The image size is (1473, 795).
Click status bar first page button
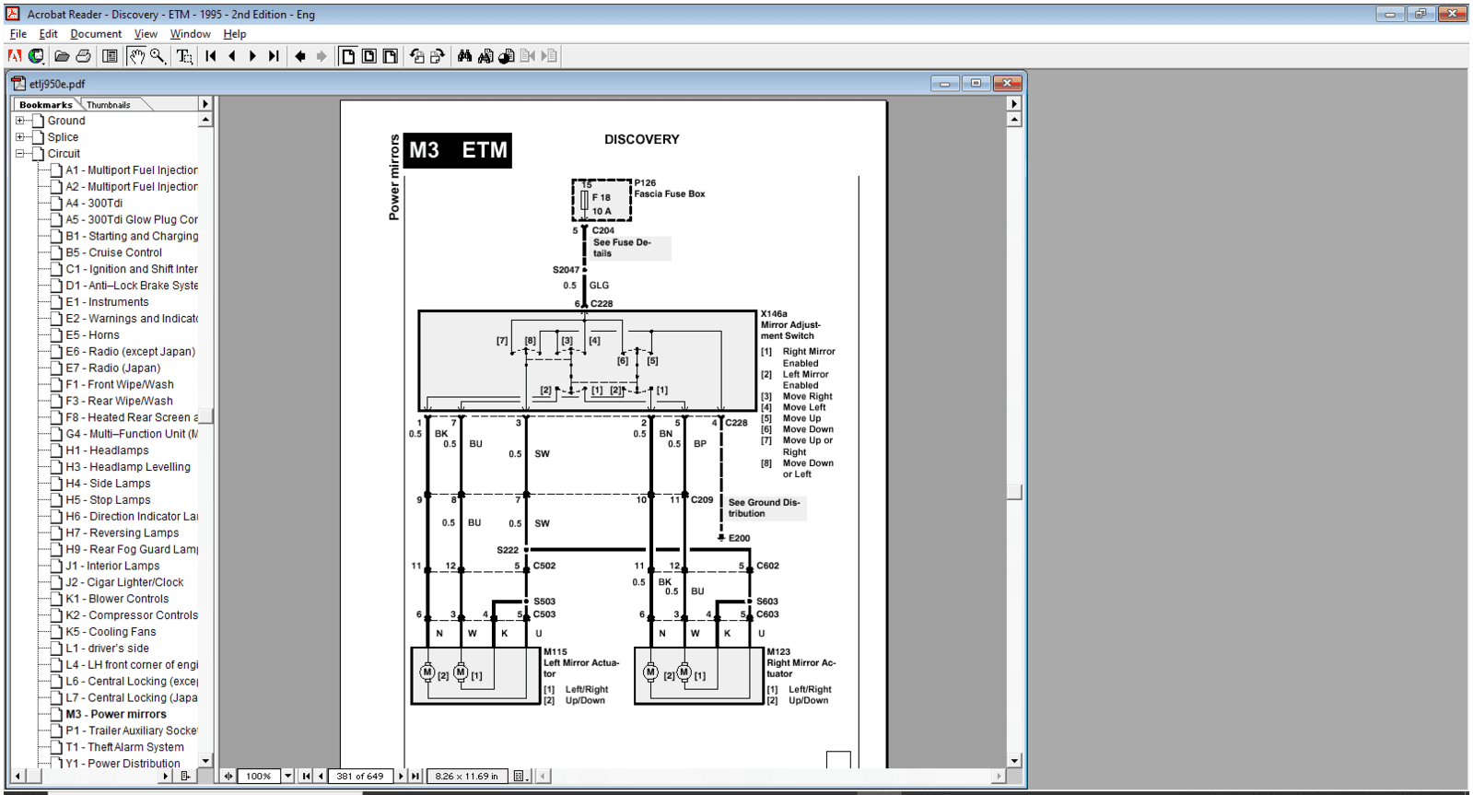306,776
